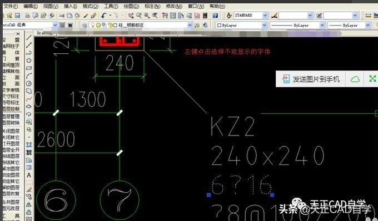378x221 pixels.
Task: Click 合并图层 in the side menu
Action: coord(11,202)
